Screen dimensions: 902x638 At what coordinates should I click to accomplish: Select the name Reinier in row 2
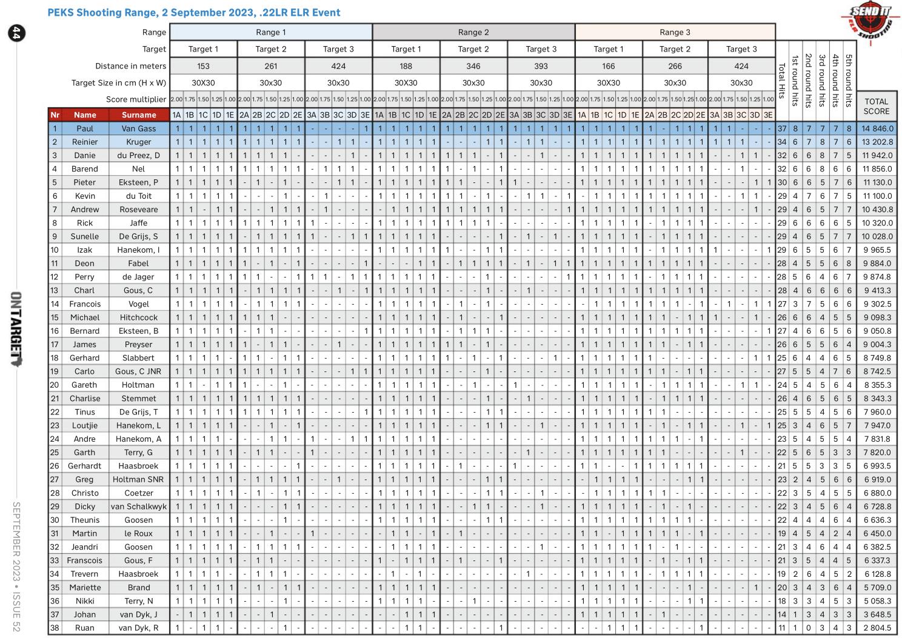point(85,142)
